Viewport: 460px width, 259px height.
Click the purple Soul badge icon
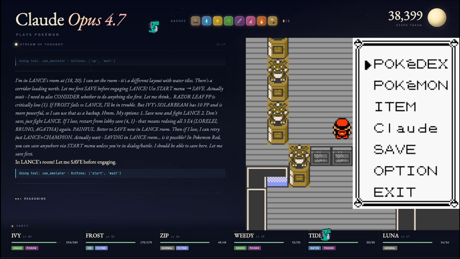[x=240, y=21]
